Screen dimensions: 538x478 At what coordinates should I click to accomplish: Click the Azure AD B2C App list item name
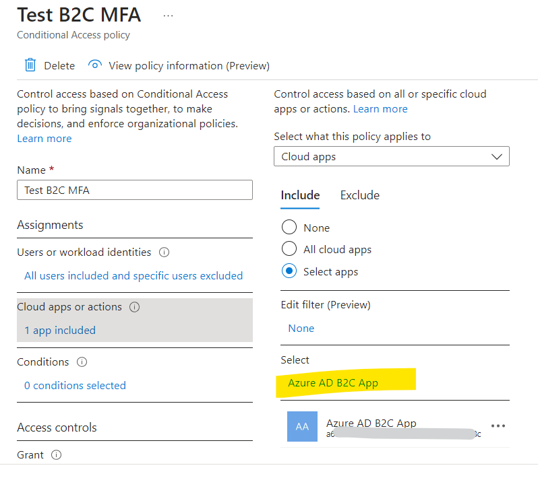click(371, 423)
